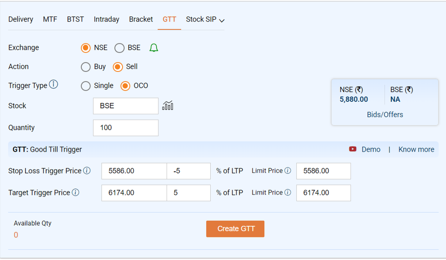Click the green price alert bell icon
This screenshot has height=260, width=446.
(x=154, y=48)
